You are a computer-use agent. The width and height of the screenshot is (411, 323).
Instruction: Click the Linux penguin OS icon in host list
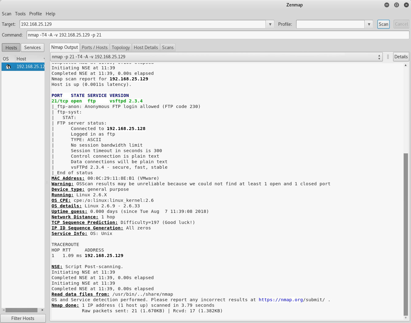pyautogui.click(x=8, y=67)
